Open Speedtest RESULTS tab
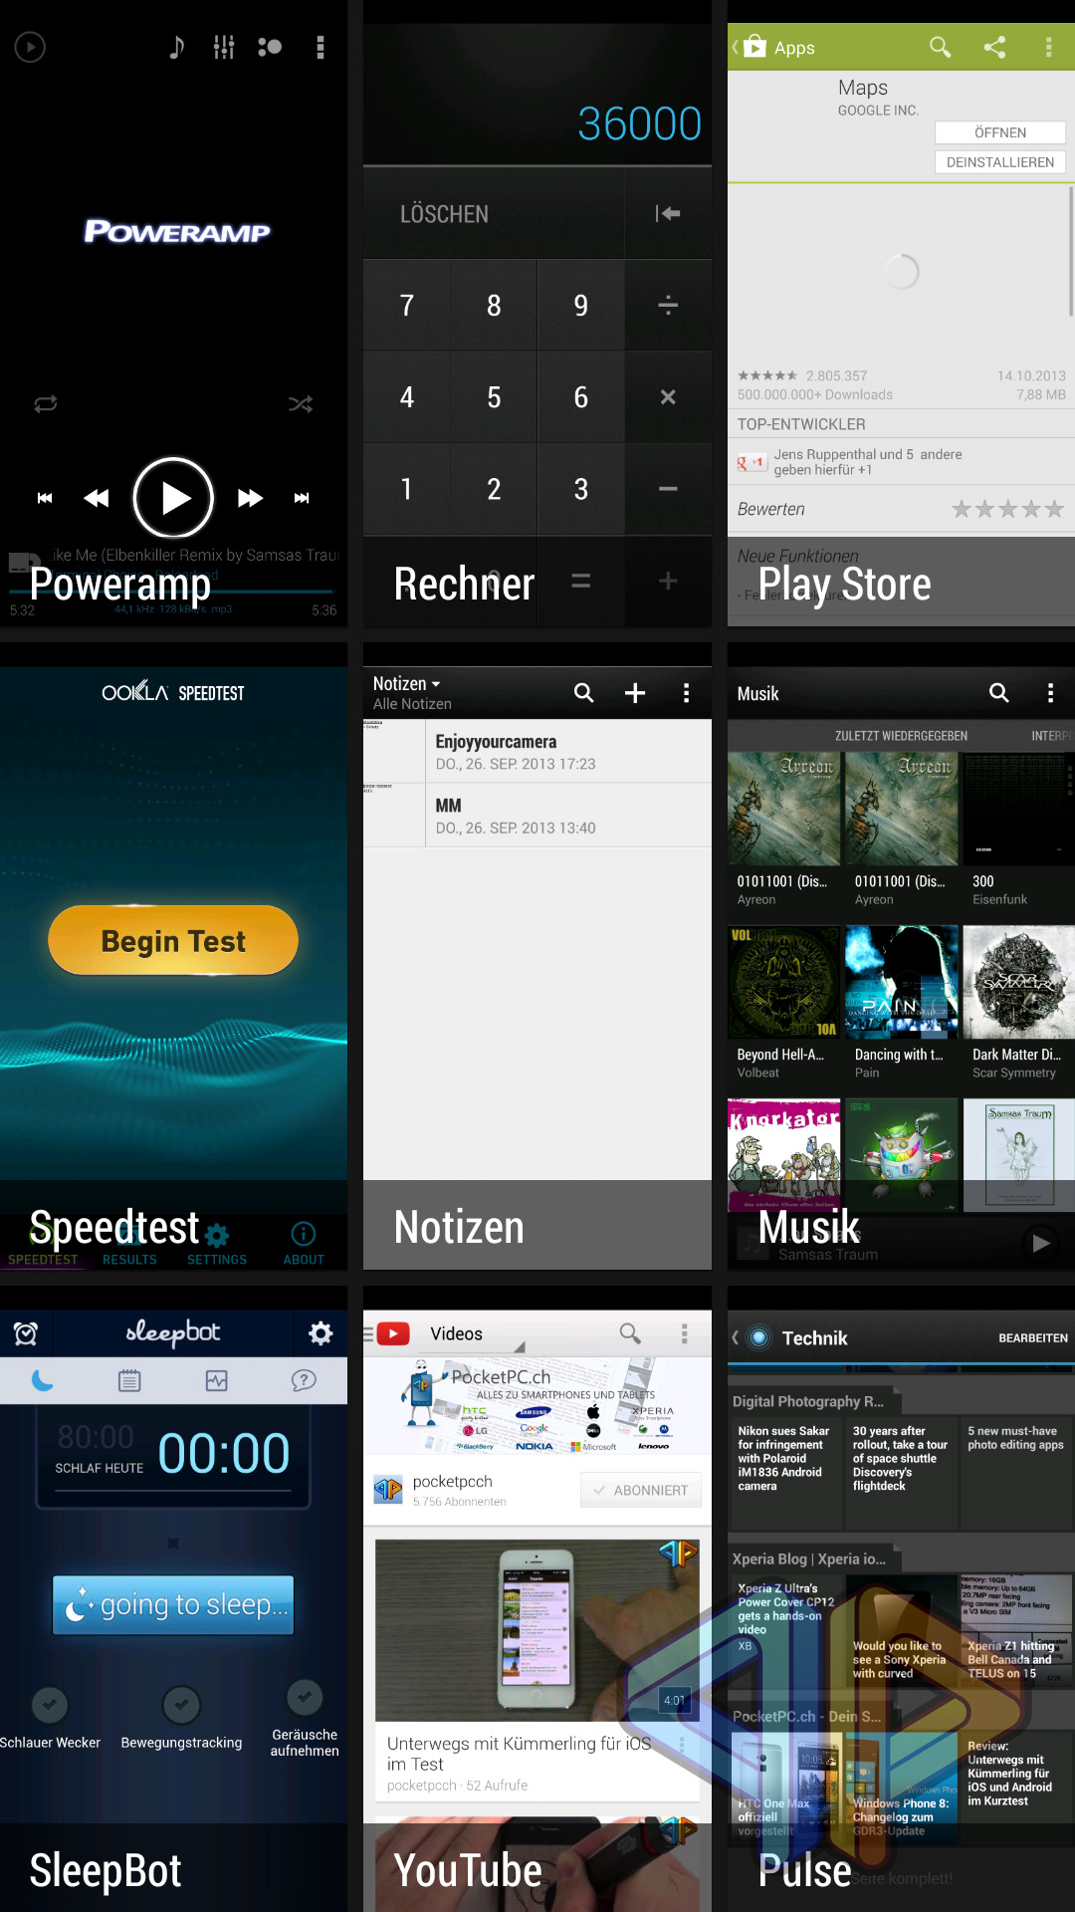 click(x=129, y=1245)
